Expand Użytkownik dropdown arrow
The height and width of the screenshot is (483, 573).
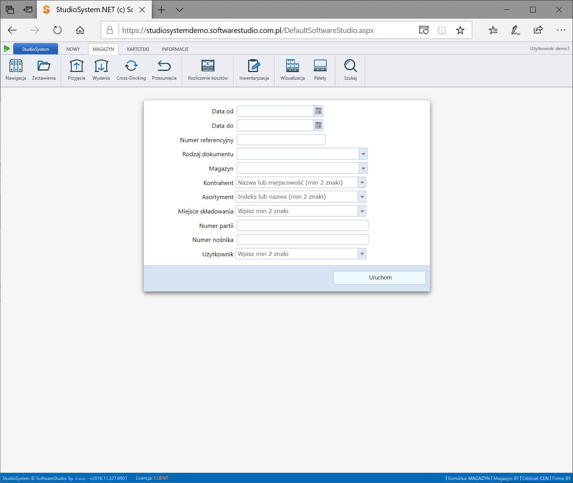[362, 254]
